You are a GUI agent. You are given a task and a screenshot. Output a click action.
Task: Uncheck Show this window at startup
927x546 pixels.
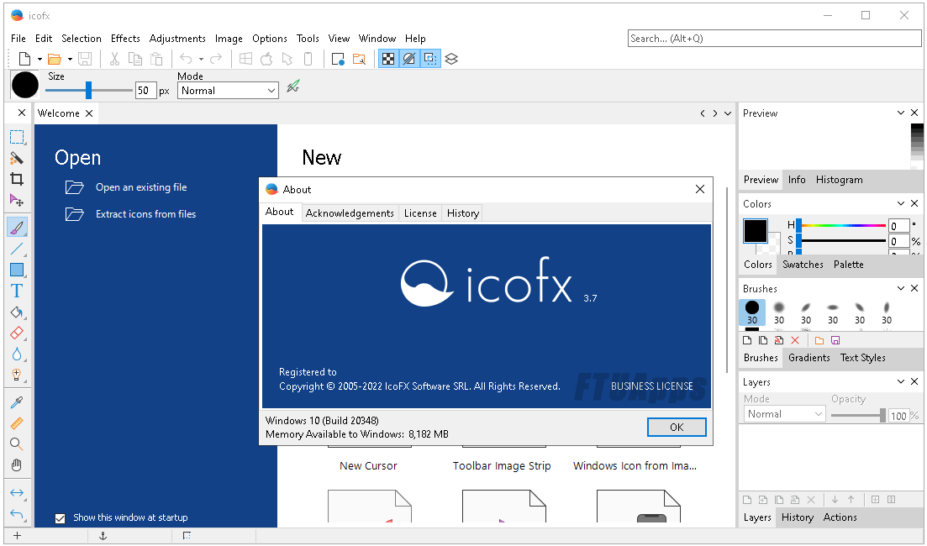(61, 518)
